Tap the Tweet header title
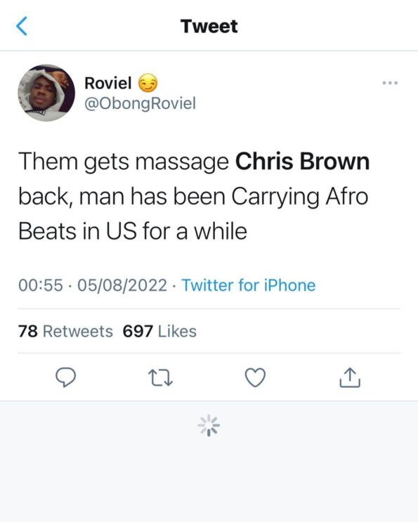The image size is (418, 522). pos(209,26)
